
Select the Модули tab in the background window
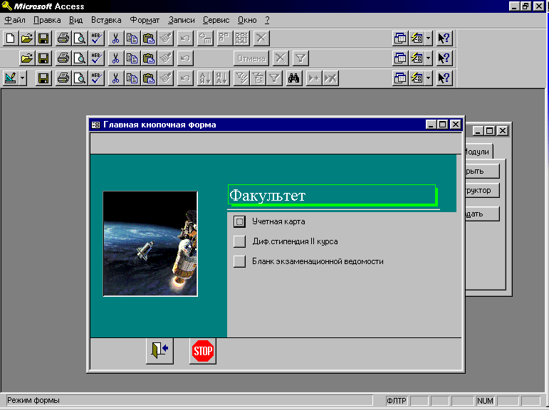478,152
